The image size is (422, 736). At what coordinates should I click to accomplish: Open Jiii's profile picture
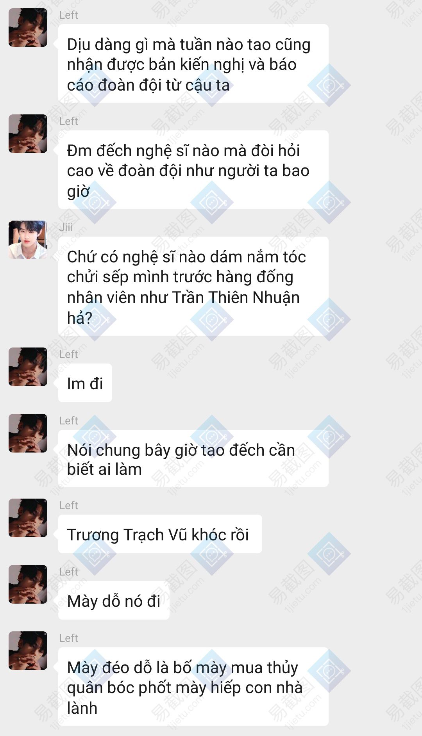28,240
